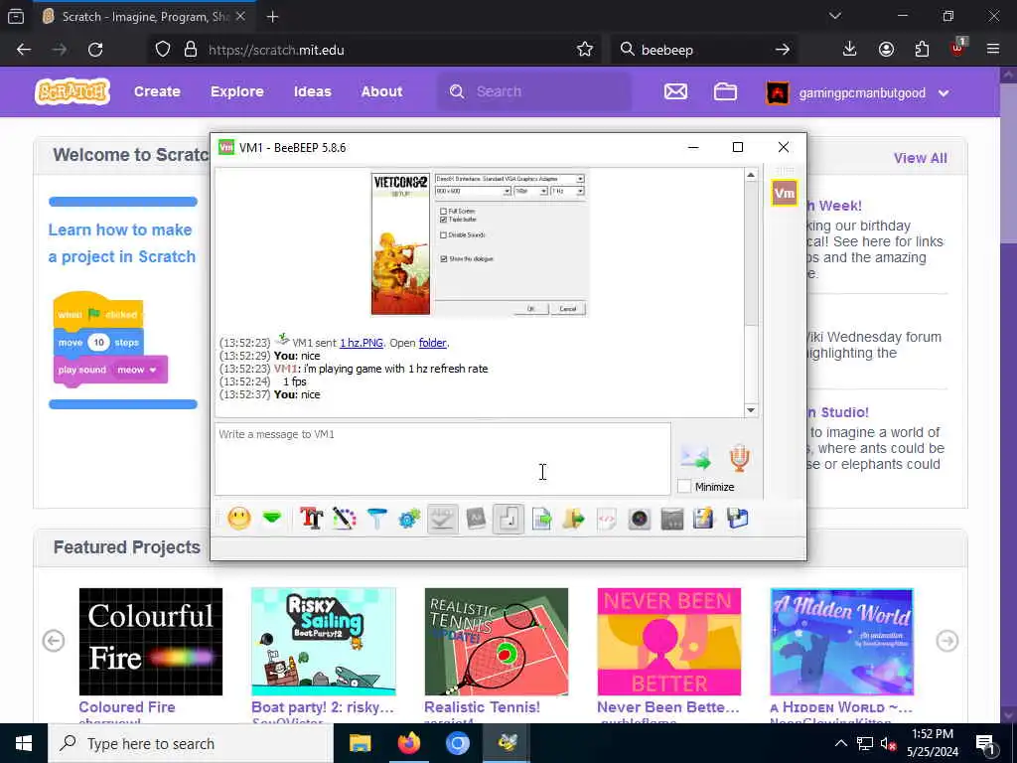Change chat font with the red T icon
The width and height of the screenshot is (1017, 763).
pos(311,519)
